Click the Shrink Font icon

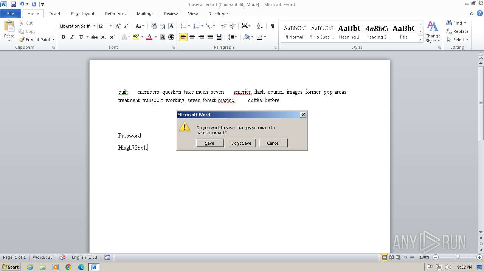pos(126,26)
